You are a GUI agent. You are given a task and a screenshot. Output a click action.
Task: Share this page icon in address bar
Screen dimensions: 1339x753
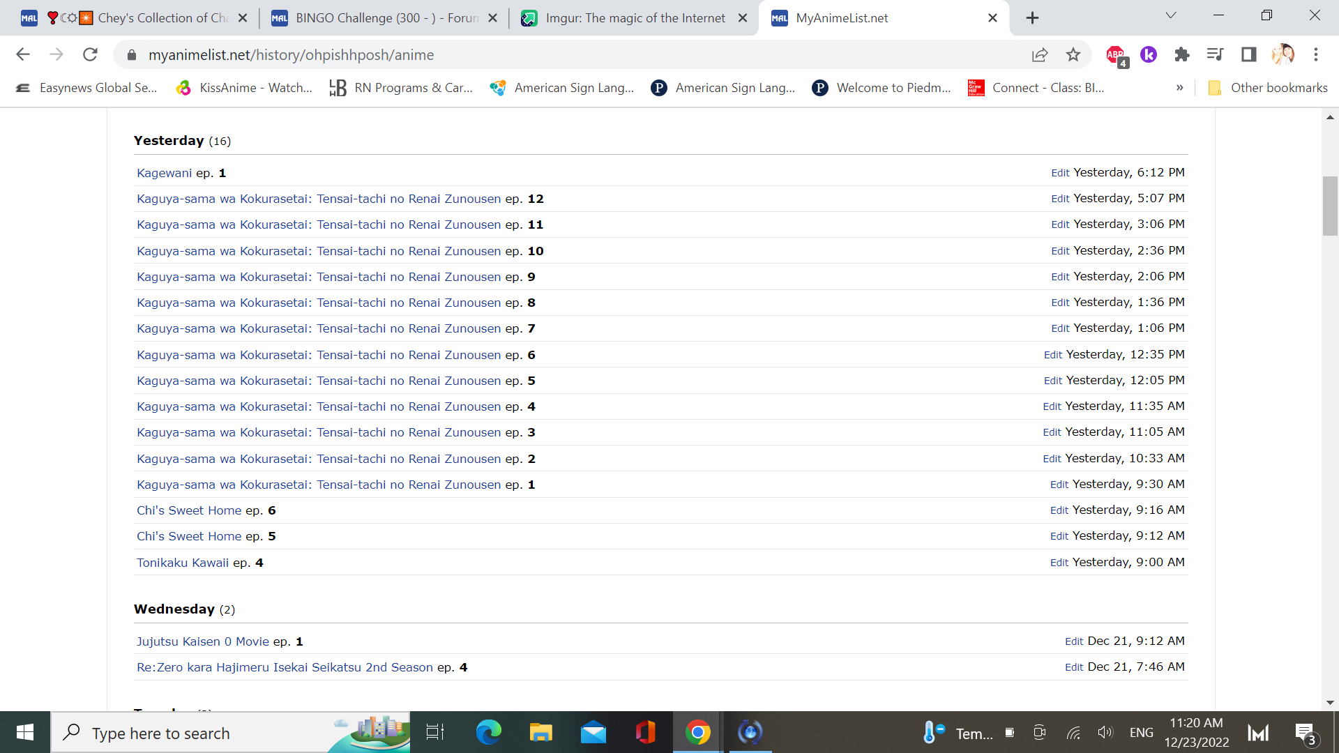[1040, 54]
